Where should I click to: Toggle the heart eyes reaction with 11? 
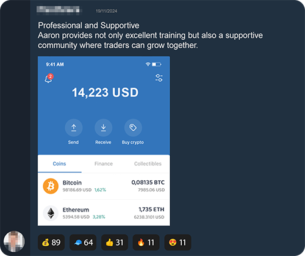(178, 243)
